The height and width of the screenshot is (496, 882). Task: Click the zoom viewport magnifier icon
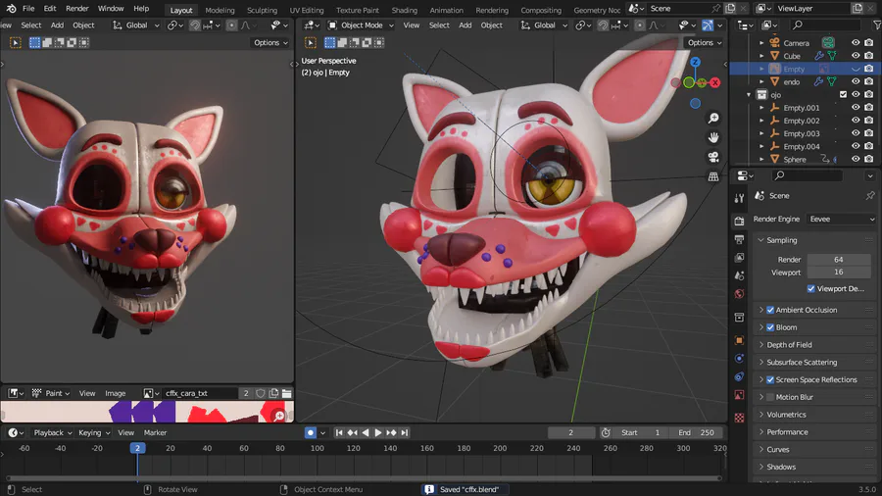pyautogui.click(x=713, y=118)
